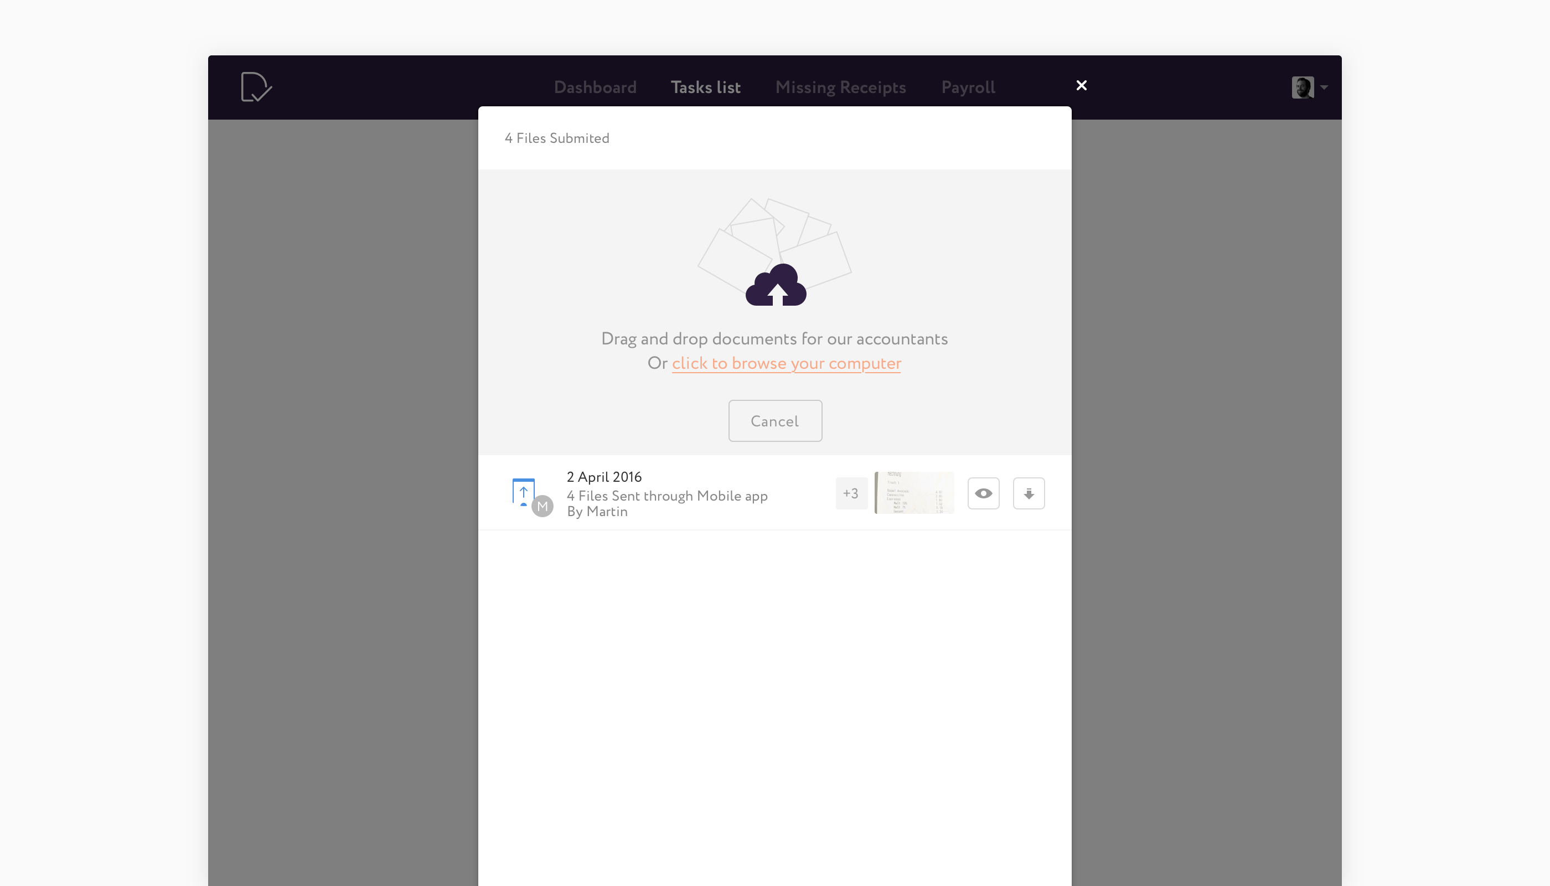Image resolution: width=1550 pixels, height=886 pixels.
Task: Click the mobile upload icon in file row
Action: pos(523,492)
